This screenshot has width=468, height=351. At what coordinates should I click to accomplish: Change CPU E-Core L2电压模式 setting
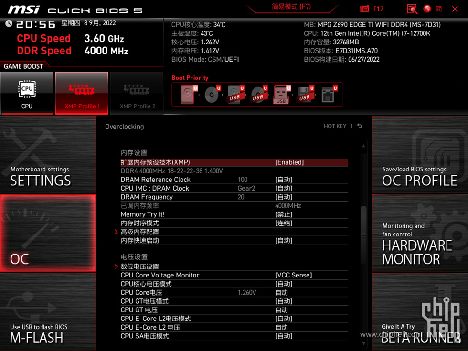pos(234,319)
